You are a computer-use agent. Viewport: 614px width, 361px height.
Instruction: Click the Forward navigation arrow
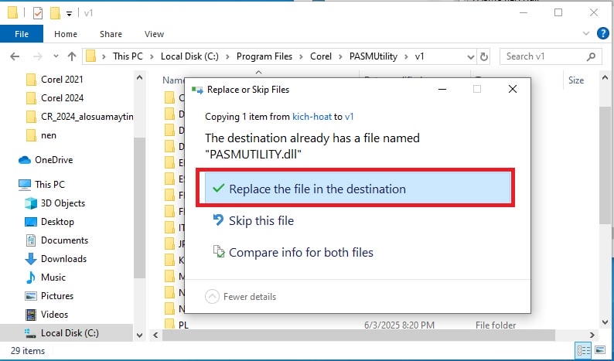[x=38, y=56]
